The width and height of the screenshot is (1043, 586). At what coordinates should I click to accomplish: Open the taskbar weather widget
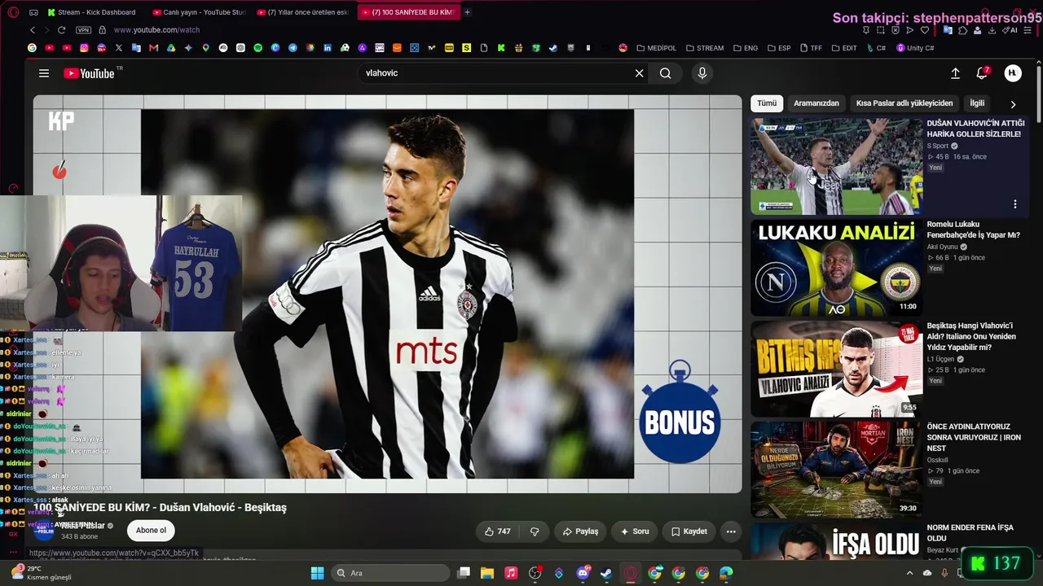(x=41, y=573)
